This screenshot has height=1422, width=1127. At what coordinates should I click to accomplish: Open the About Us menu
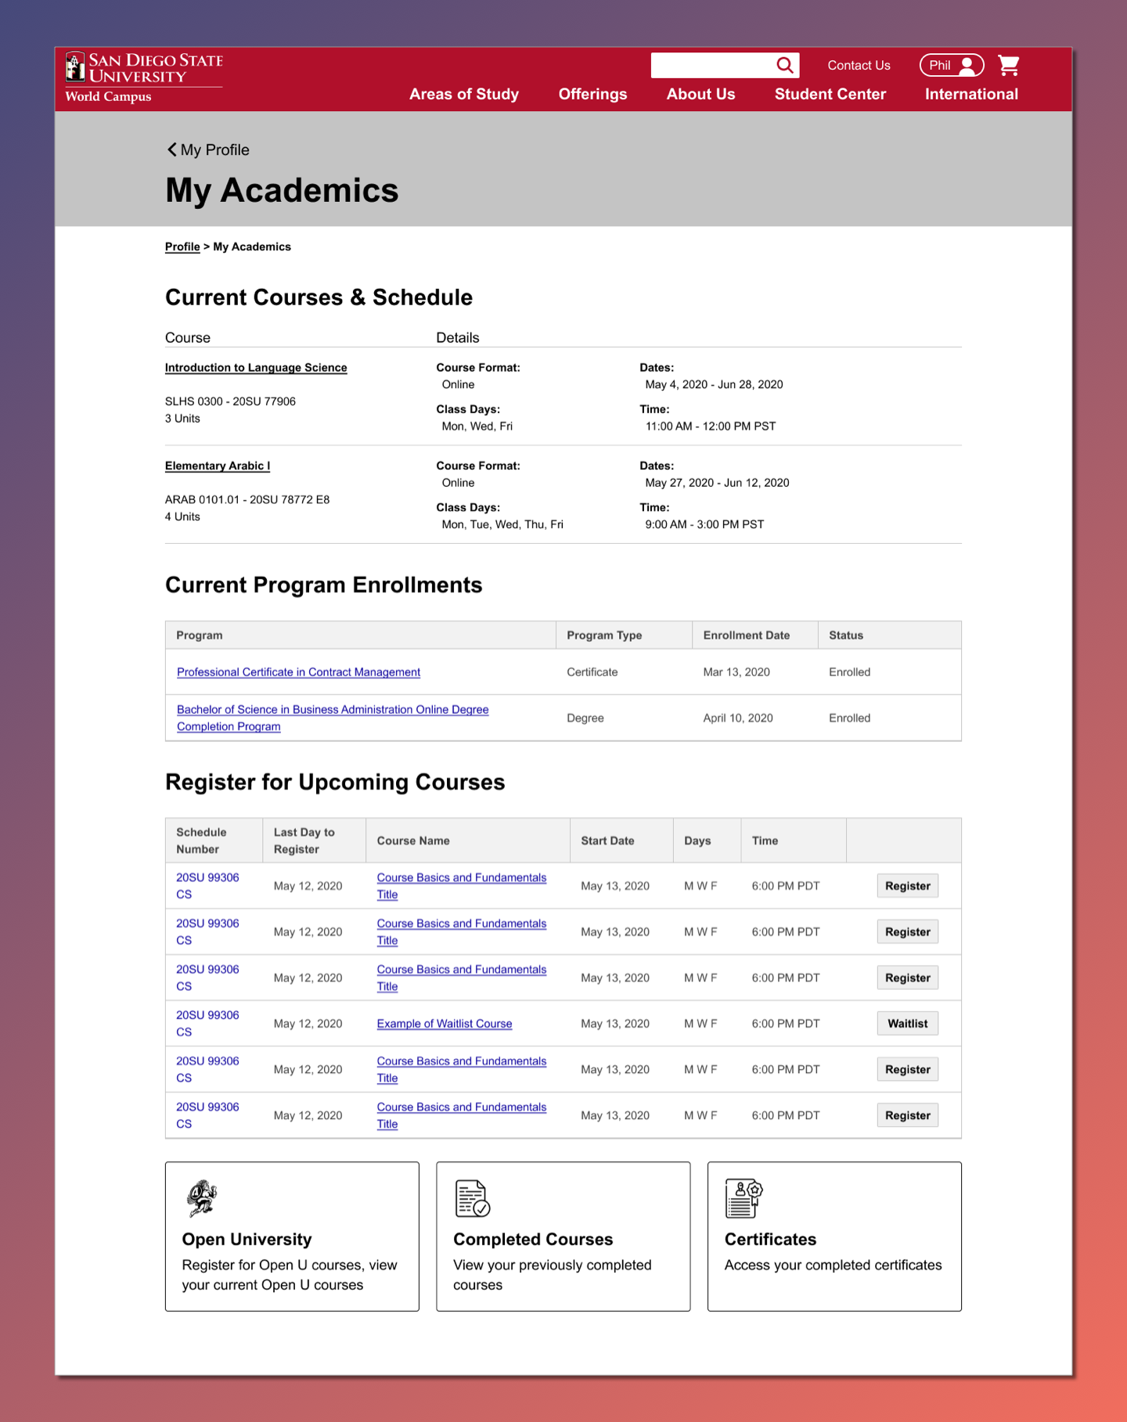pyautogui.click(x=701, y=94)
